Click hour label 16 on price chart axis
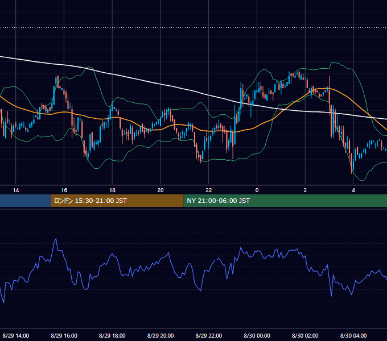The width and height of the screenshot is (387, 341). (64, 190)
